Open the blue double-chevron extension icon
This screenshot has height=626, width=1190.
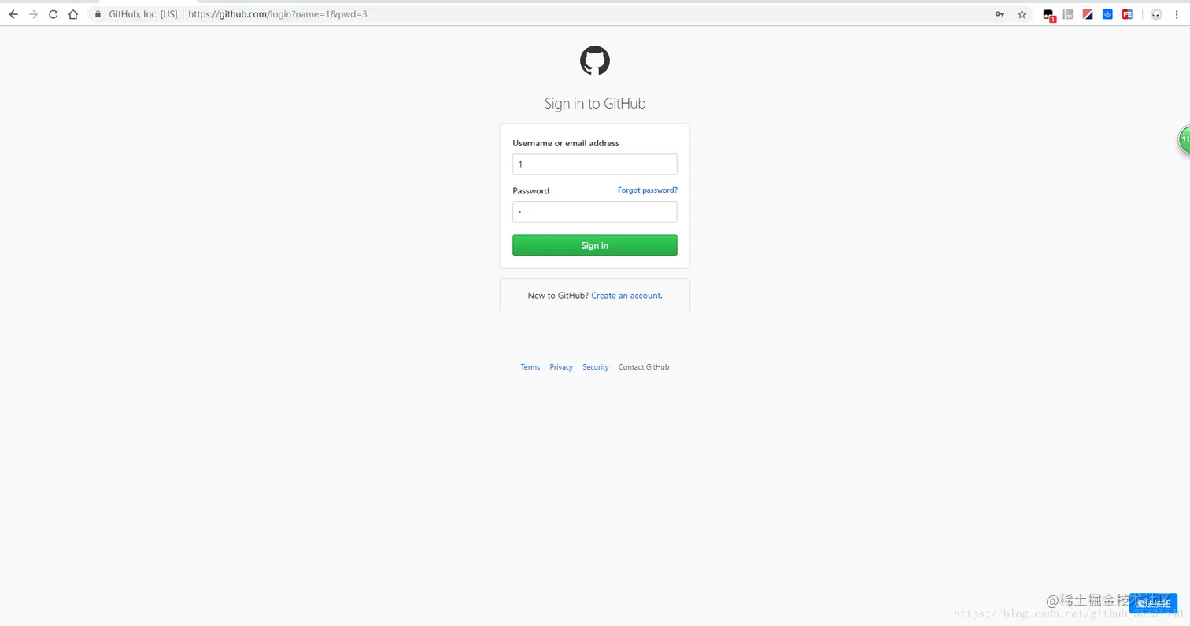coord(1107,14)
